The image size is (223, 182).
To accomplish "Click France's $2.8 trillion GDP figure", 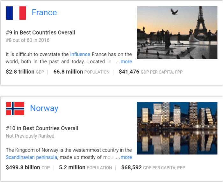I will tap(20, 72).
